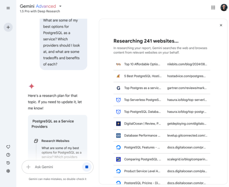Start a new chat with plus button

[8, 27]
